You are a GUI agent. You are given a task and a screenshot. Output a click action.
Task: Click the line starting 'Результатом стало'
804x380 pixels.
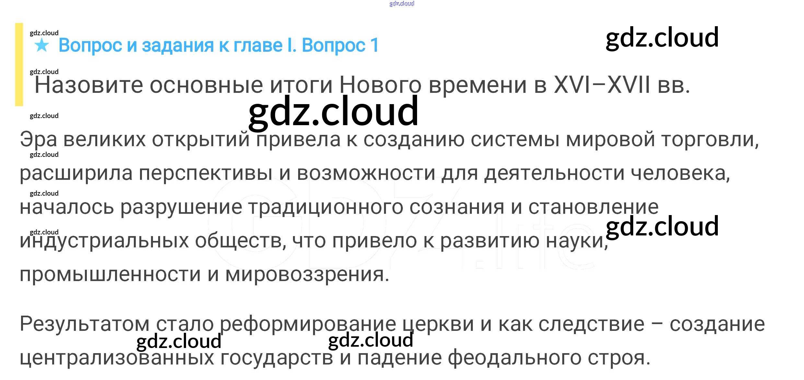pos(392,324)
